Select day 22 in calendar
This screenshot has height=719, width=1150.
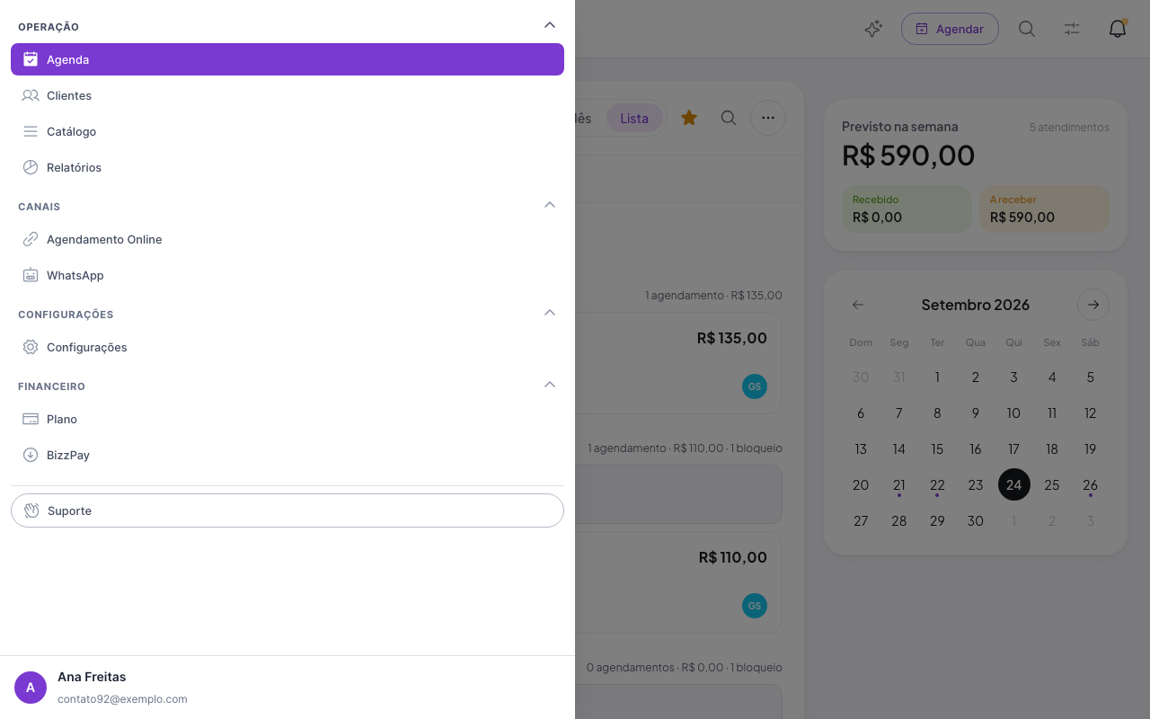pos(937,484)
